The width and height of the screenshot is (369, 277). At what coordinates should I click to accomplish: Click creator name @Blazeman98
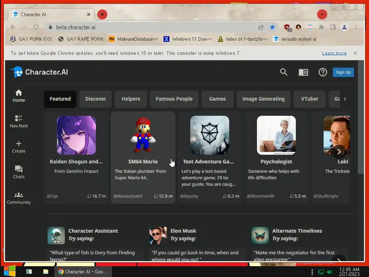click(x=260, y=196)
